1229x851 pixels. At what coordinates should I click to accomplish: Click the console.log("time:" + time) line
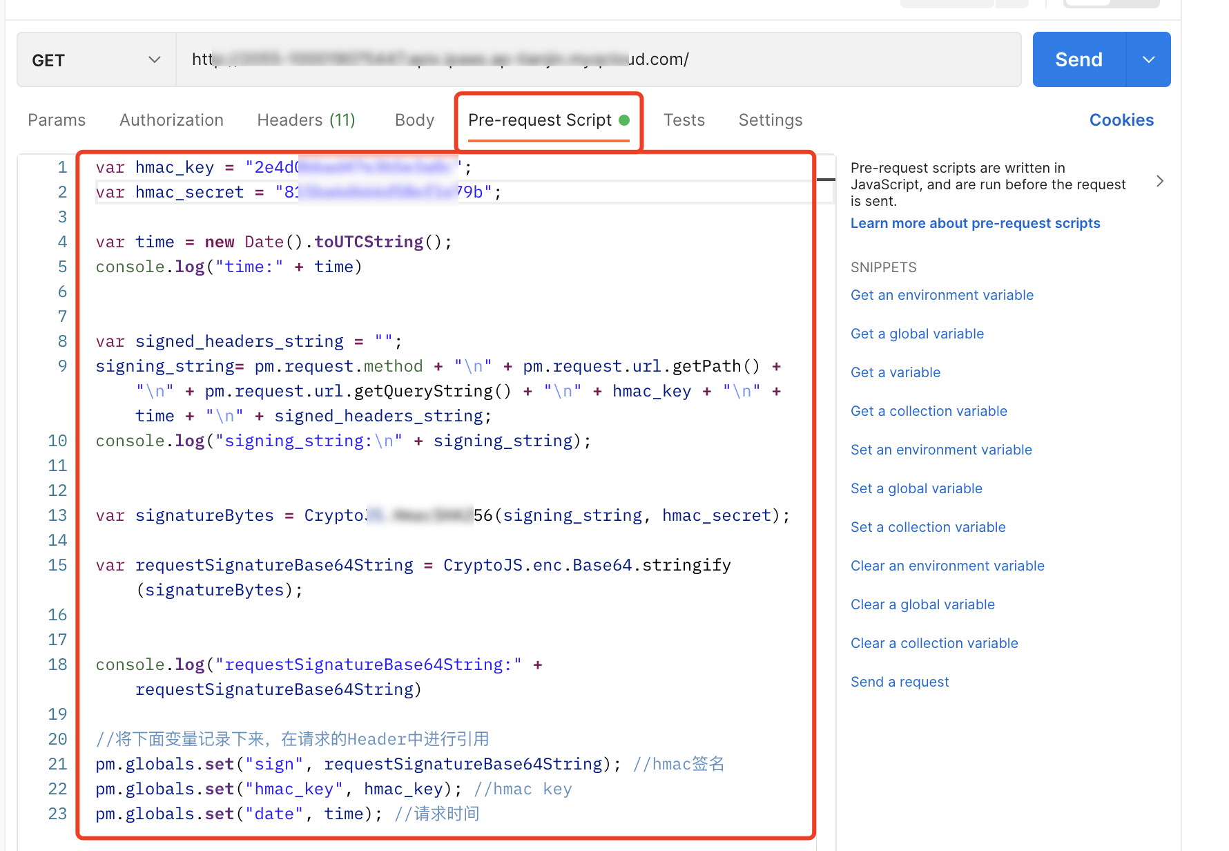(229, 267)
